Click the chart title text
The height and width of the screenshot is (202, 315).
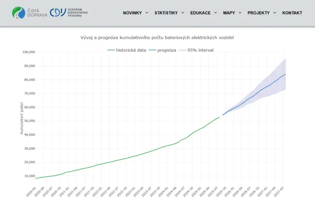(x=157, y=37)
